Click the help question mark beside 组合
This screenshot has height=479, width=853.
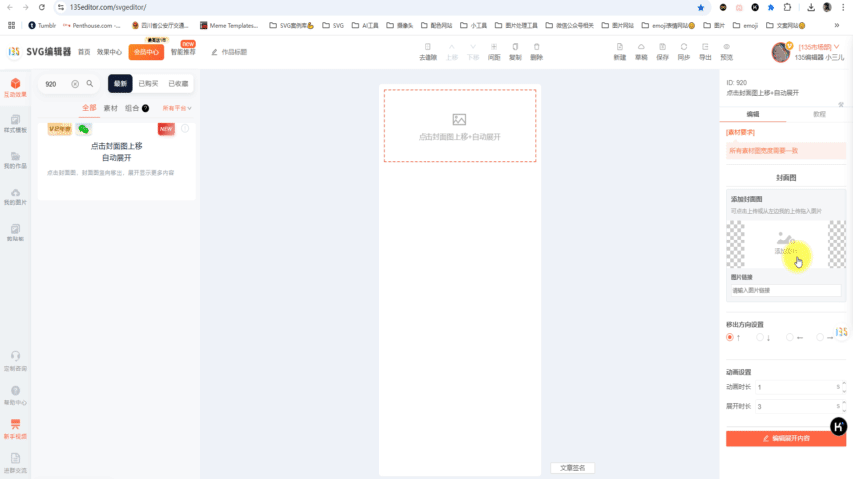click(x=145, y=108)
